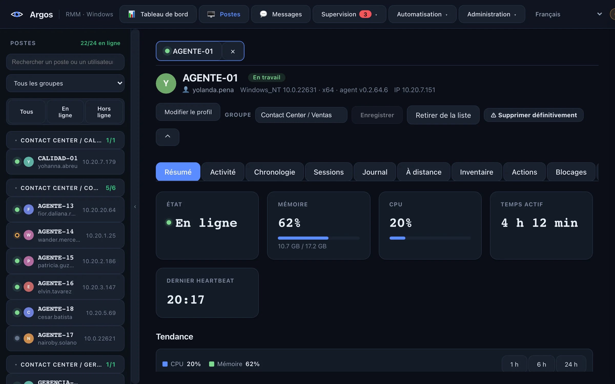The height and width of the screenshot is (384, 615).
Task: Click AGENTE-17 grey offline status dot
Action: 17,338
